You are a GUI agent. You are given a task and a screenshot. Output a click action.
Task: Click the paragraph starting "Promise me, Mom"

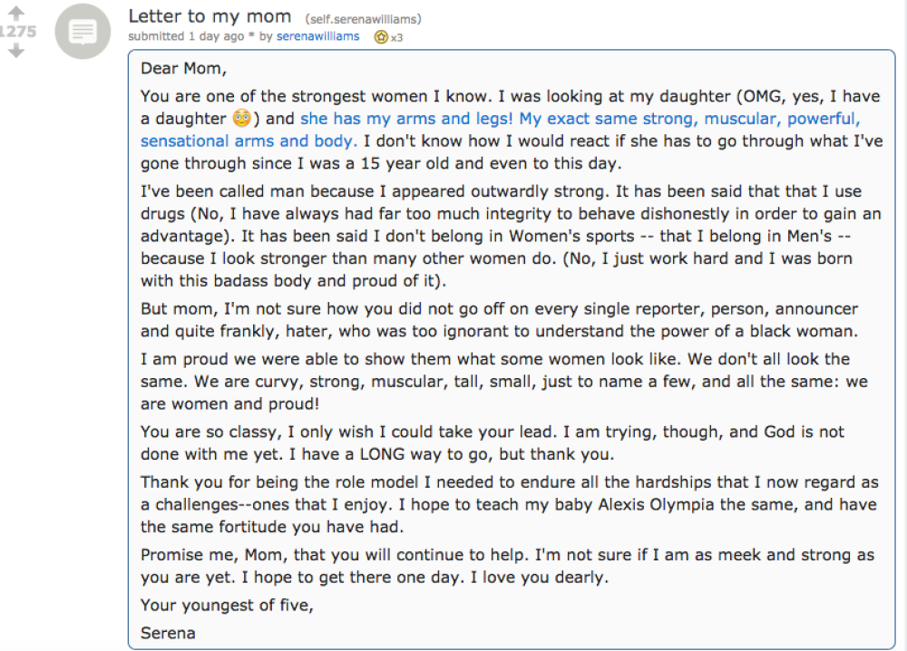coord(507,566)
